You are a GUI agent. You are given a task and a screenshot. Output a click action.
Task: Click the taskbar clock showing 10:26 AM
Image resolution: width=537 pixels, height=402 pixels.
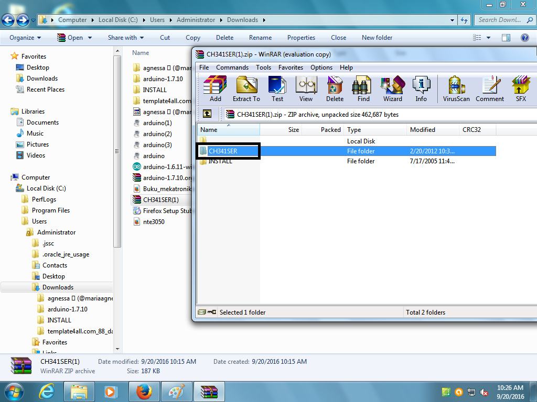click(x=510, y=392)
